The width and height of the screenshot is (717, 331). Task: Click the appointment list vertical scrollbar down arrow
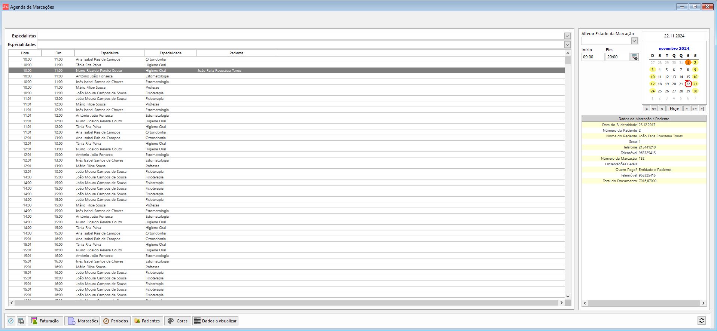(568, 296)
